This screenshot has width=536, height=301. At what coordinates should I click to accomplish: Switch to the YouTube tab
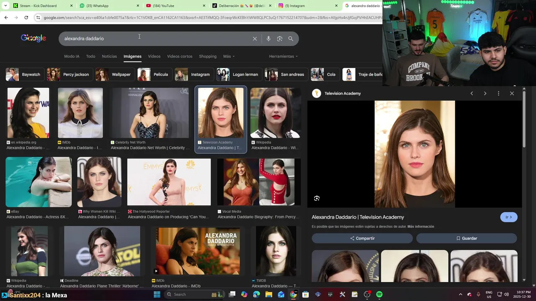pos(176,6)
